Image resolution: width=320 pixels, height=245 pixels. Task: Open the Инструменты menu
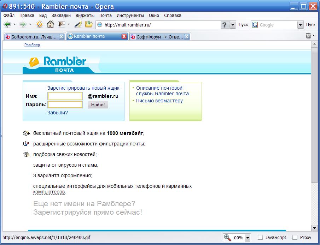point(130,16)
